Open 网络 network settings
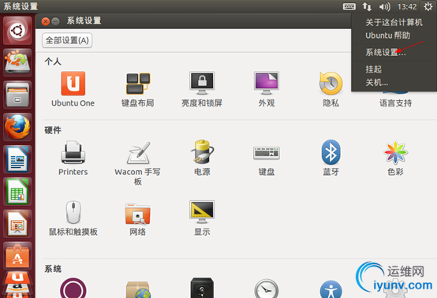This screenshot has height=298, width=437. point(138,219)
